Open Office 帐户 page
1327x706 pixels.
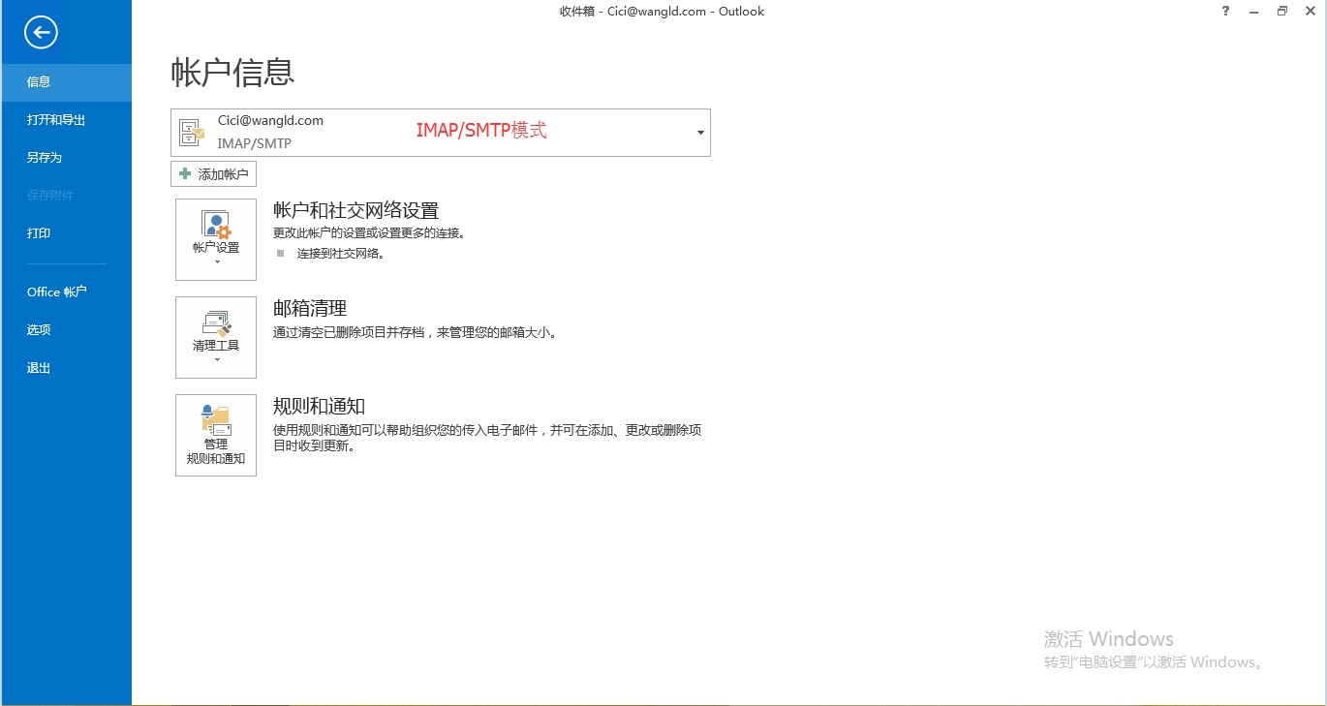point(66,292)
